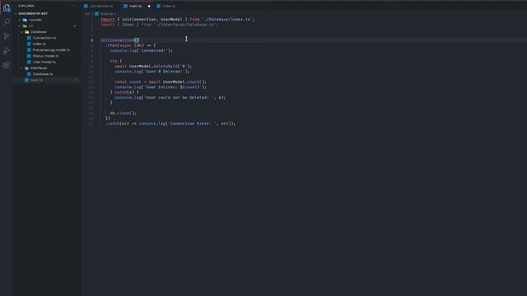Collapse the Interfaces folder chevron
This screenshot has height=296, width=527.
coord(22,68)
